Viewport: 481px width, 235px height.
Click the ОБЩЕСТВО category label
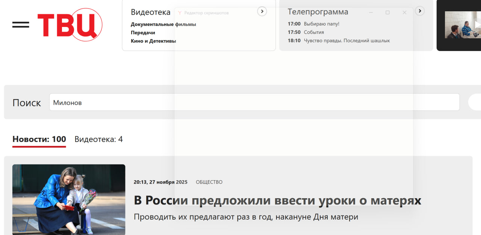(209, 182)
